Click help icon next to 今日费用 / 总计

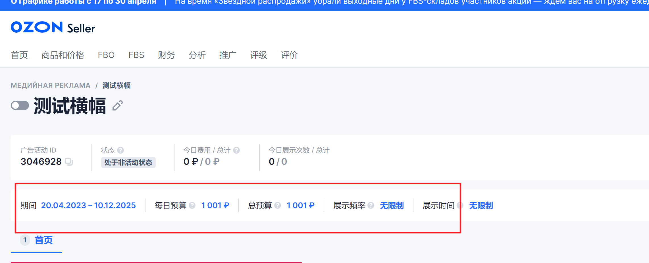[236, 150]
